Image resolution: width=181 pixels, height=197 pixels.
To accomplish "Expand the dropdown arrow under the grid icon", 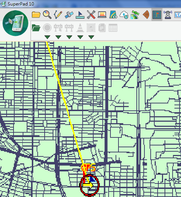I will (x=91, y=37).
